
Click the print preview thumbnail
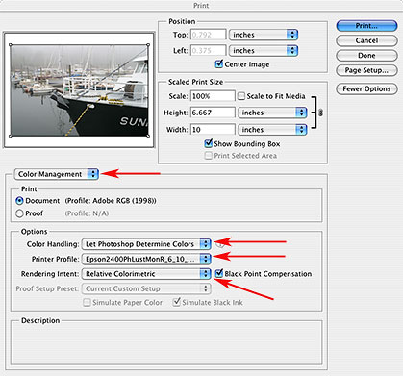[79, 90]
